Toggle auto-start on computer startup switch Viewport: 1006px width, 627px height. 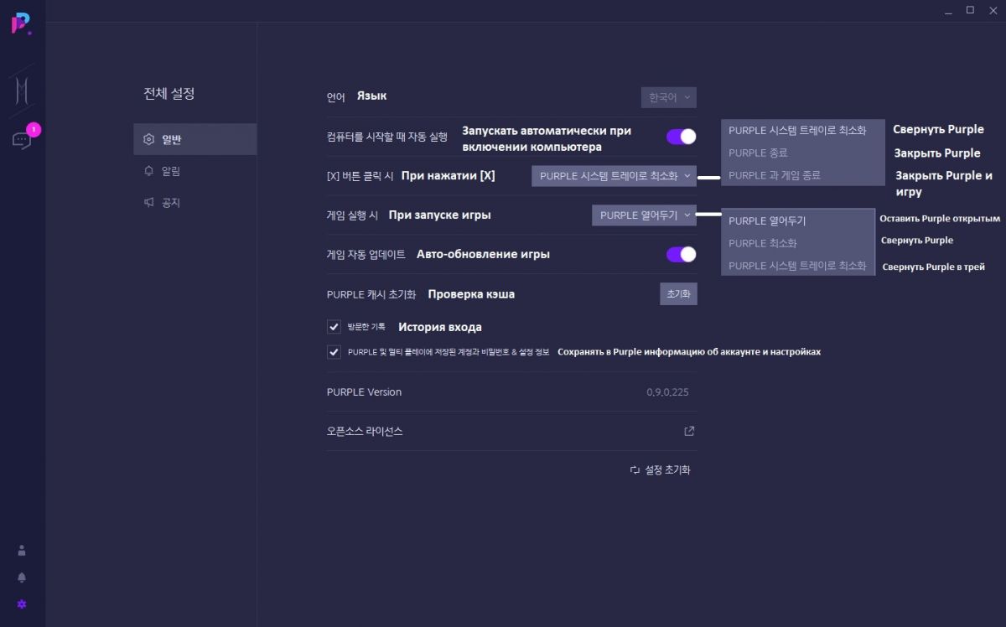pos(681,137)
